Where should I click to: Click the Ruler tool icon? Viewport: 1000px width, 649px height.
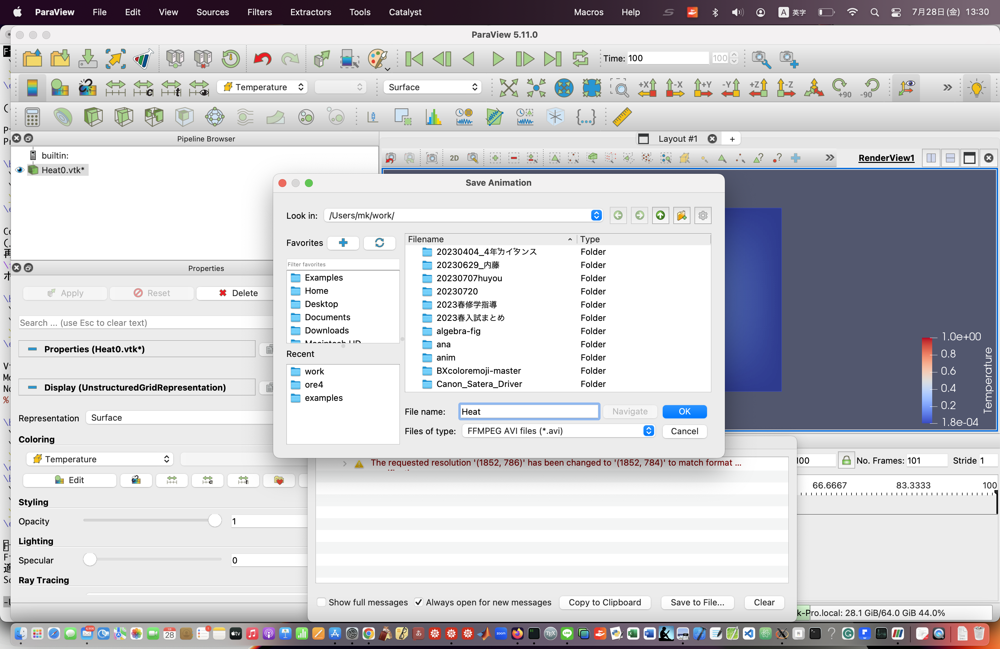[x=622, y=117]
